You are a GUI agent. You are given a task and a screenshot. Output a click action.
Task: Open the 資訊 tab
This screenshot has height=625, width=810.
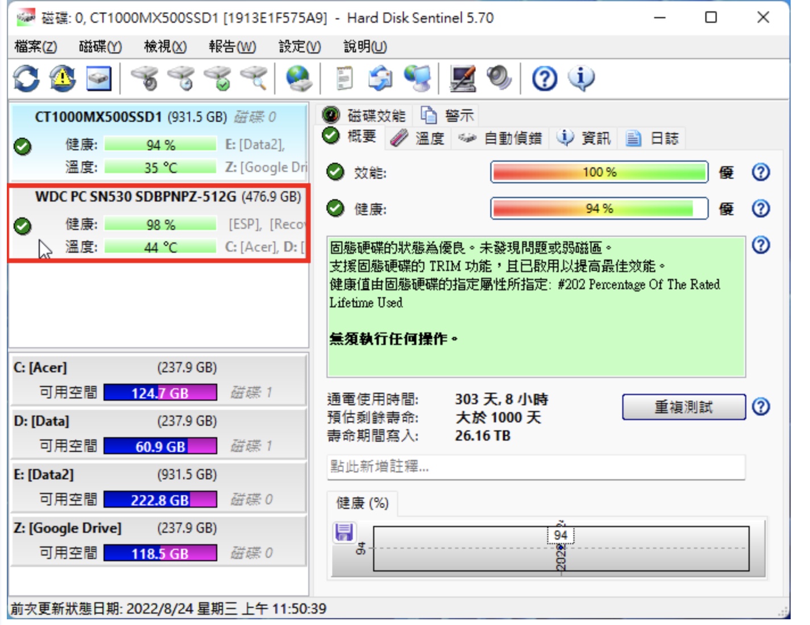pyautogui.click(x=583, y=138)
